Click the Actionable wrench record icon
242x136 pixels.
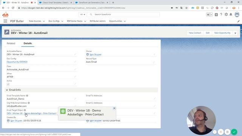pyautogui.click(x=7, y=32)
